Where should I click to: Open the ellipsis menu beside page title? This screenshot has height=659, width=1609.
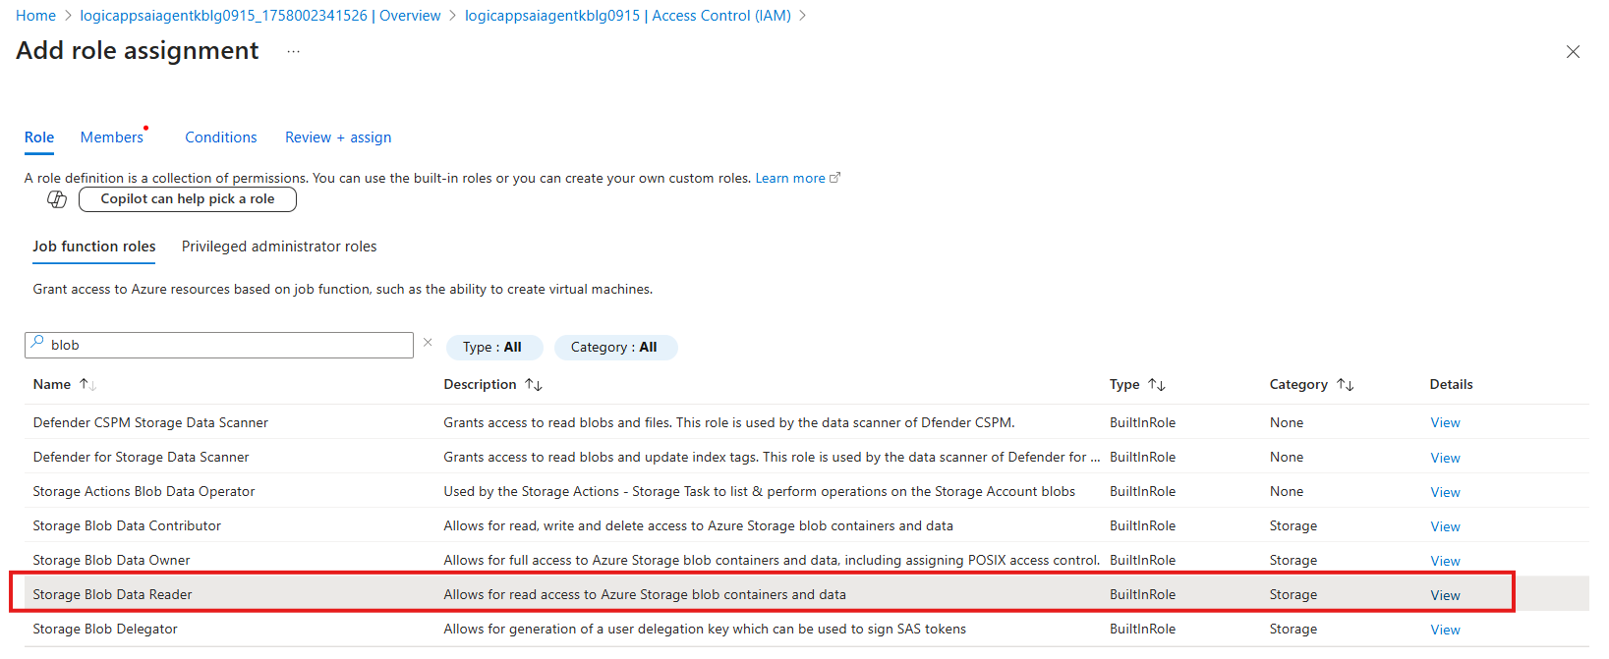pyautogui.click(x=293, y=52)
